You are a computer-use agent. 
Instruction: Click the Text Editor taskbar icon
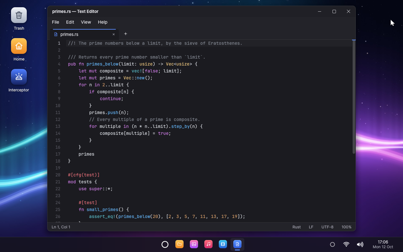[237, 244]
